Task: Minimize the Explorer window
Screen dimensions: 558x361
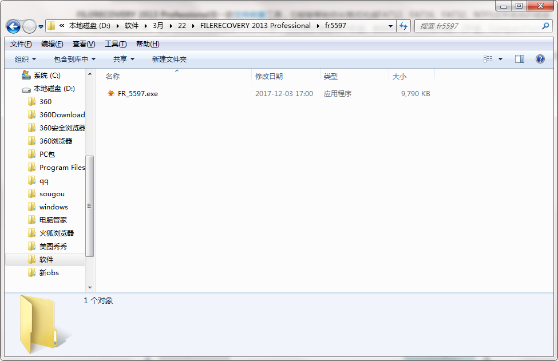Action: click(x=503, y=6)
